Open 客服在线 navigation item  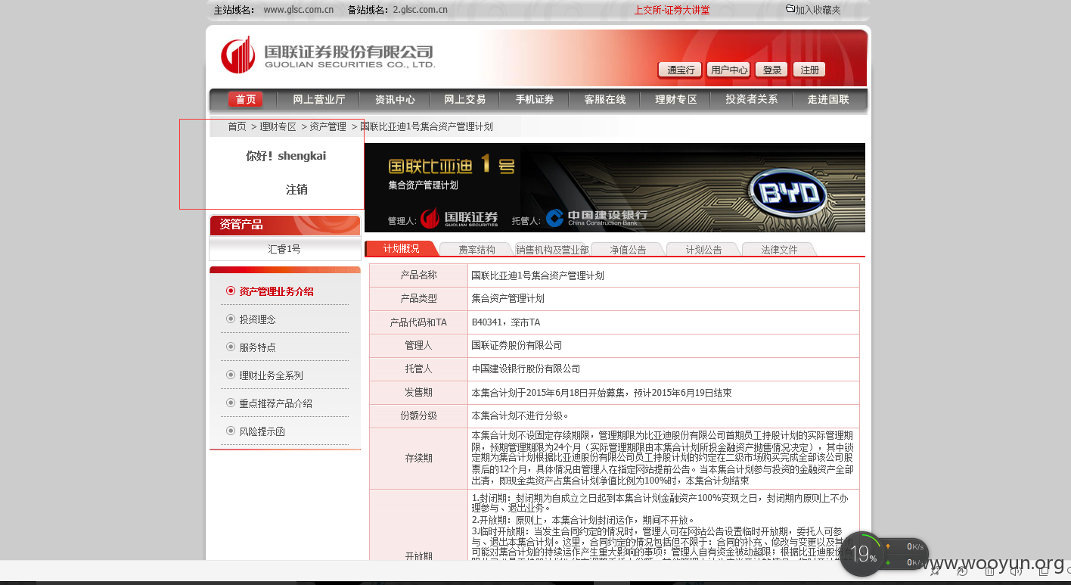pyautogui.click(x=605, y=99)
